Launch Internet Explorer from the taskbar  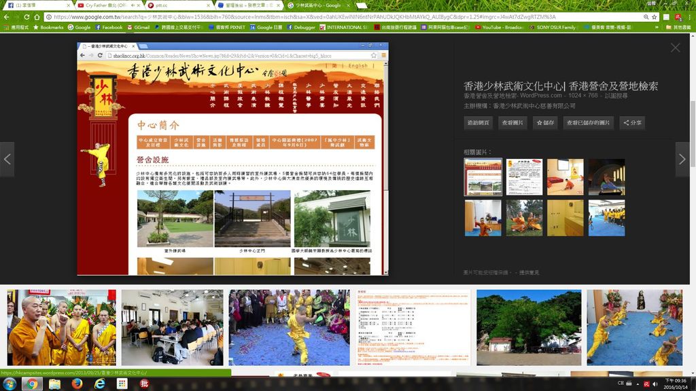point(99,384)
